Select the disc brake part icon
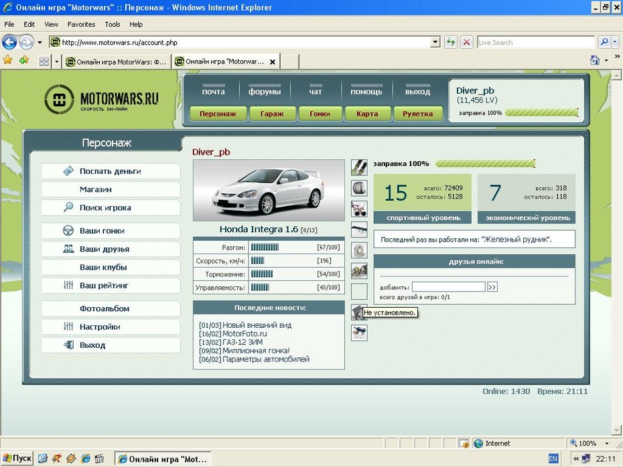The image size is (623, 467). (359, 250)
